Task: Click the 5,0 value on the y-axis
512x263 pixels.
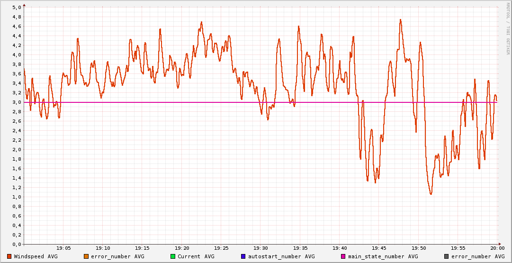Action: [17, 8]
